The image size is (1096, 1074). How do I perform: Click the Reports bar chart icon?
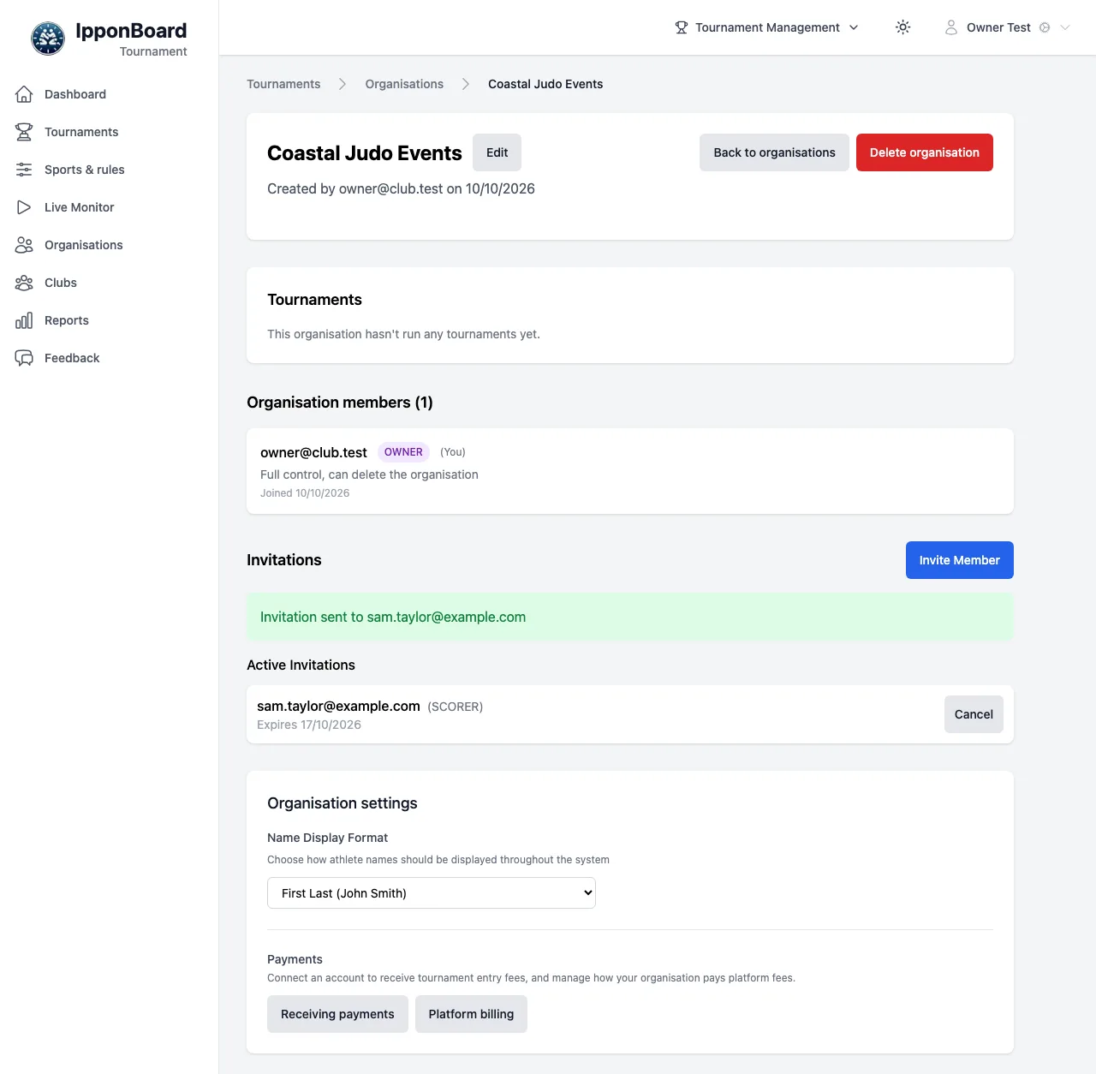(24, 320)
